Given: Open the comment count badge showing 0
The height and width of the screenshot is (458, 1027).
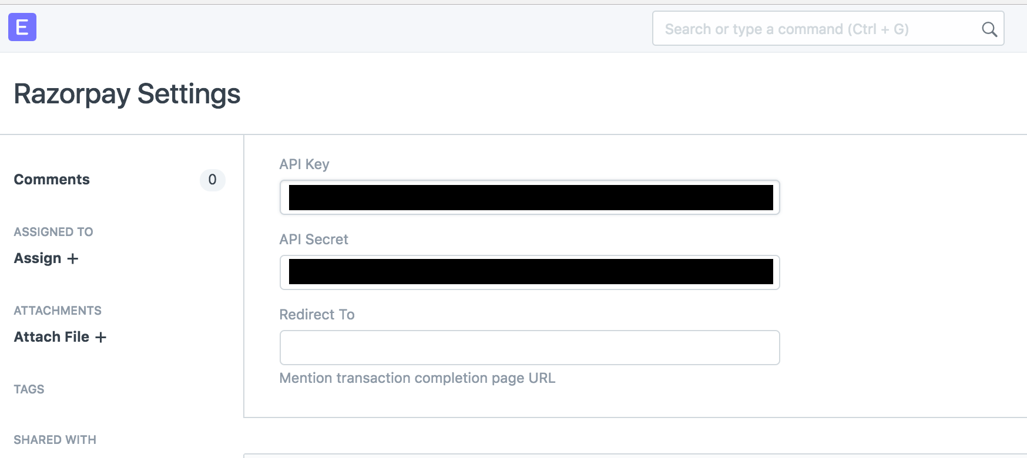Looking at the screenshot, I should tap(213, 180).
